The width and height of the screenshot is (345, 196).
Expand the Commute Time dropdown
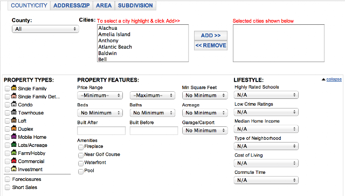click(x=266, y=180)
